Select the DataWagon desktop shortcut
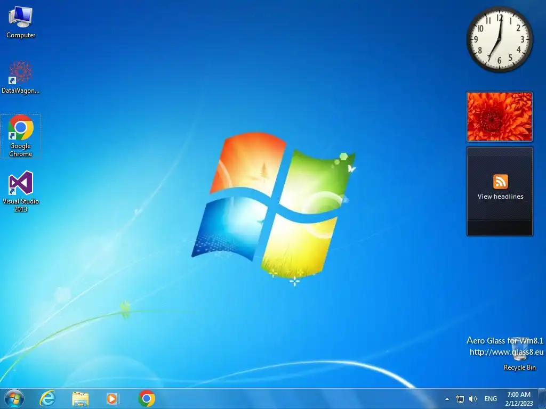The width and height of the screenshot is (546, 409). 21,77
